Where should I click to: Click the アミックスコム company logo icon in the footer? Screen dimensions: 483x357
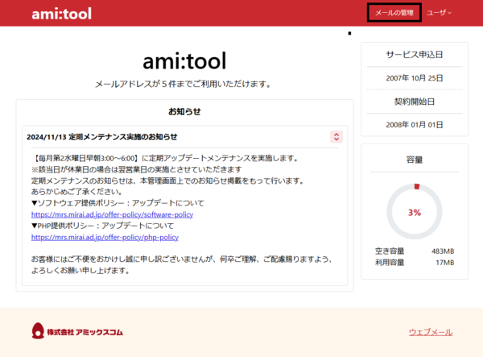pos(38,330)
